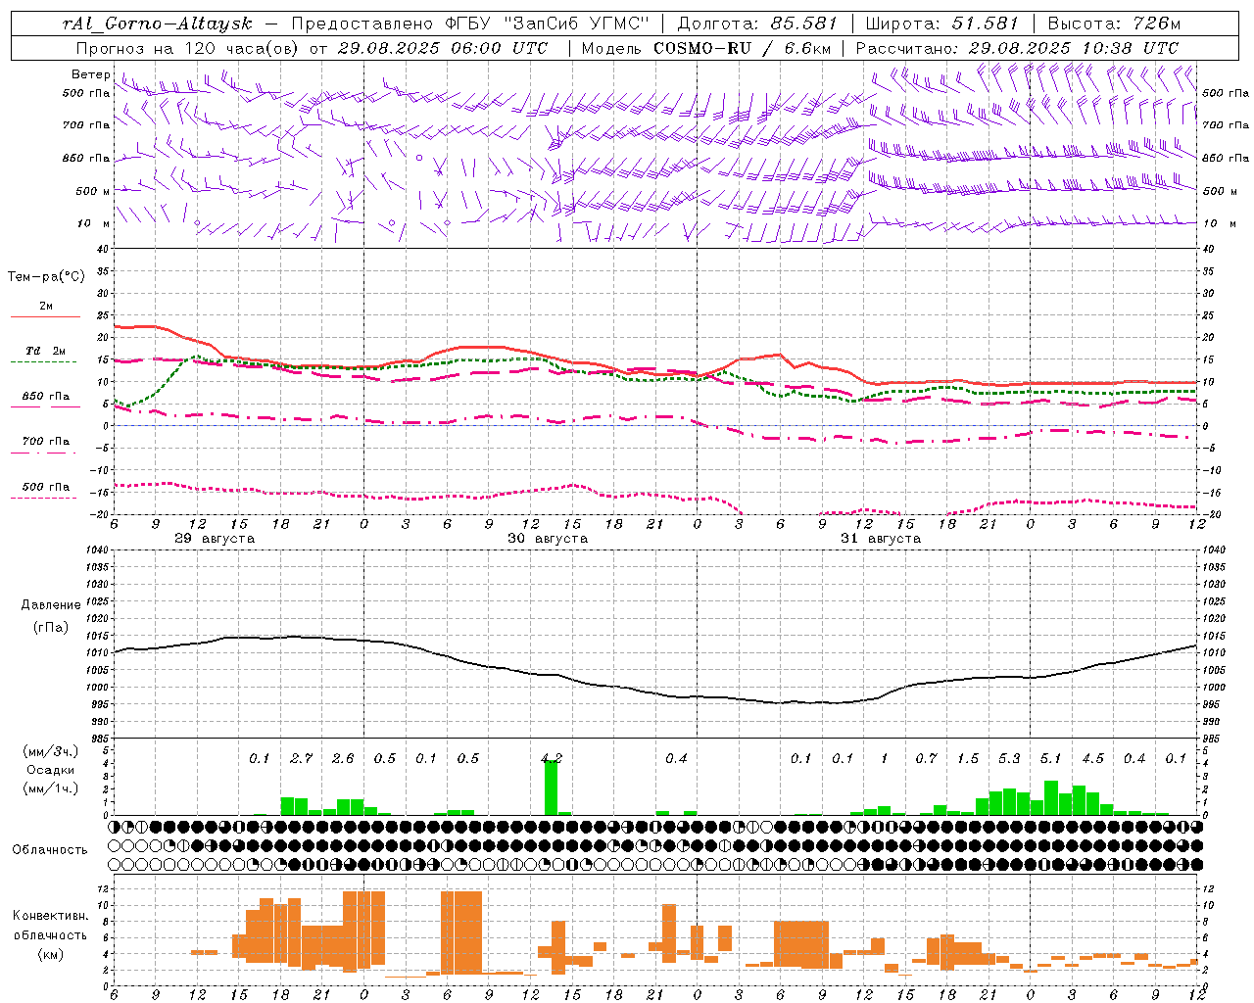The image size is (1254, 1003).
Task: Click the 700 гПа temperature legend entry
Action: pos(46,441)
